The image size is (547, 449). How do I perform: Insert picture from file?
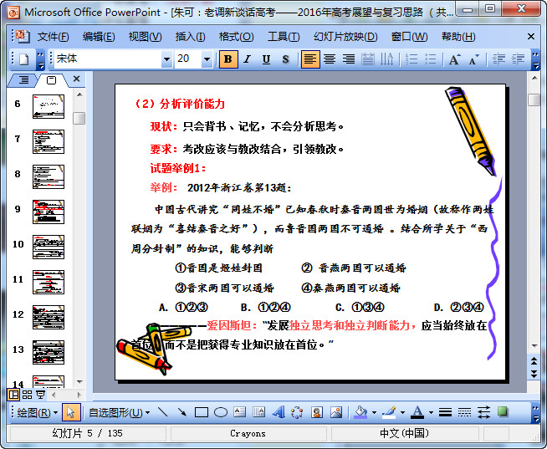[336, 413]
